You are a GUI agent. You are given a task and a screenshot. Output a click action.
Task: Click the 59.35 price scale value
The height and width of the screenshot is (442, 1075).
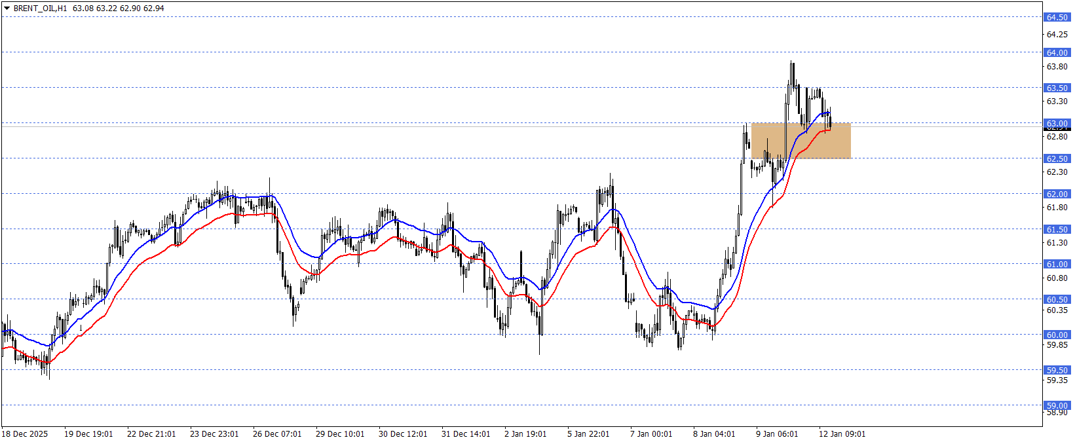(x=1057, y=380)
